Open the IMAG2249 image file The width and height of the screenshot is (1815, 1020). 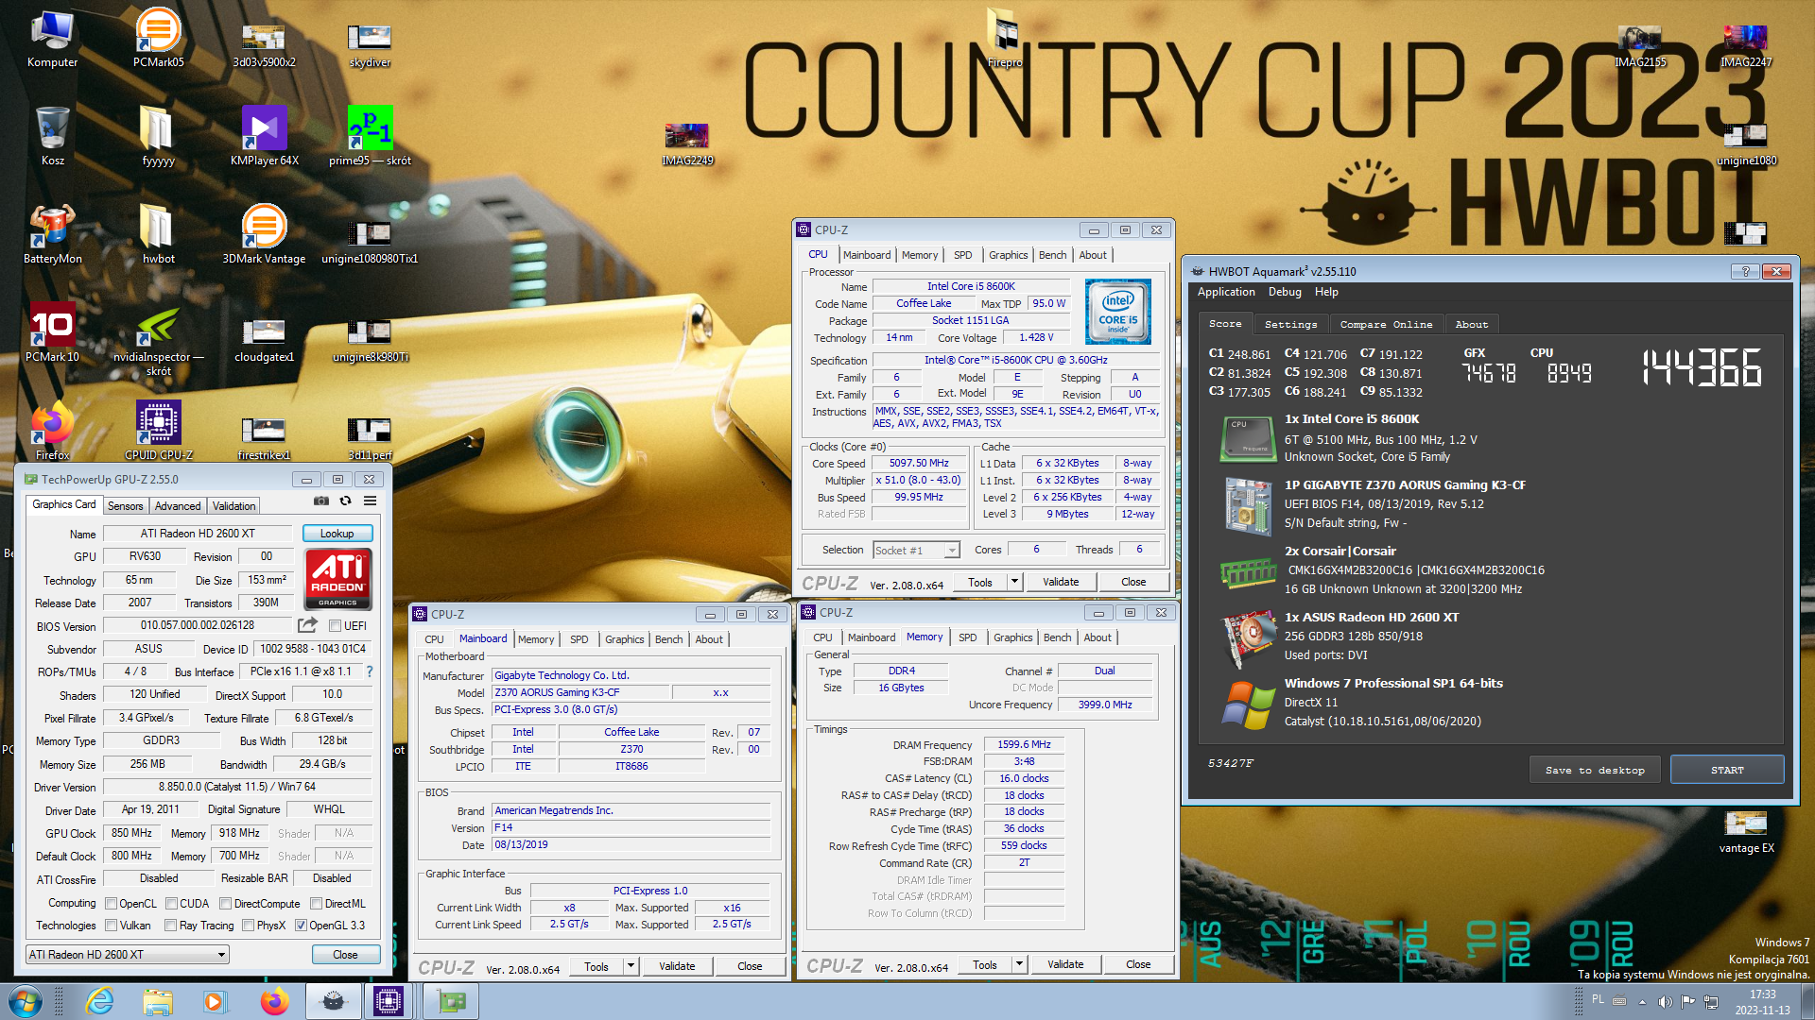(687, 144)
